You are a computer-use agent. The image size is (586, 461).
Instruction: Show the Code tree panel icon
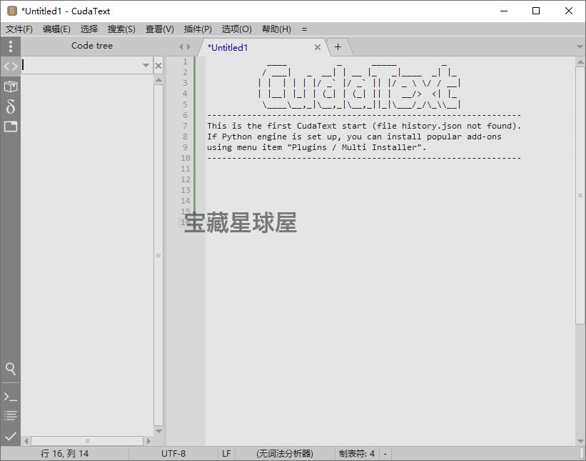click(11, 66)
